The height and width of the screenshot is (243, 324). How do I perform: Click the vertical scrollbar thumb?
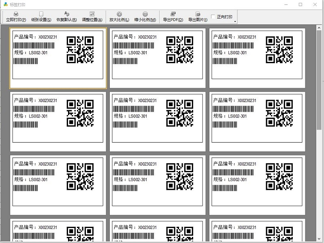click(319, 80)
